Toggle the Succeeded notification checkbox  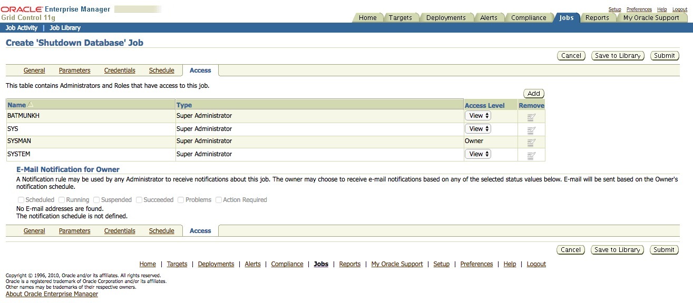click(139, 200)
